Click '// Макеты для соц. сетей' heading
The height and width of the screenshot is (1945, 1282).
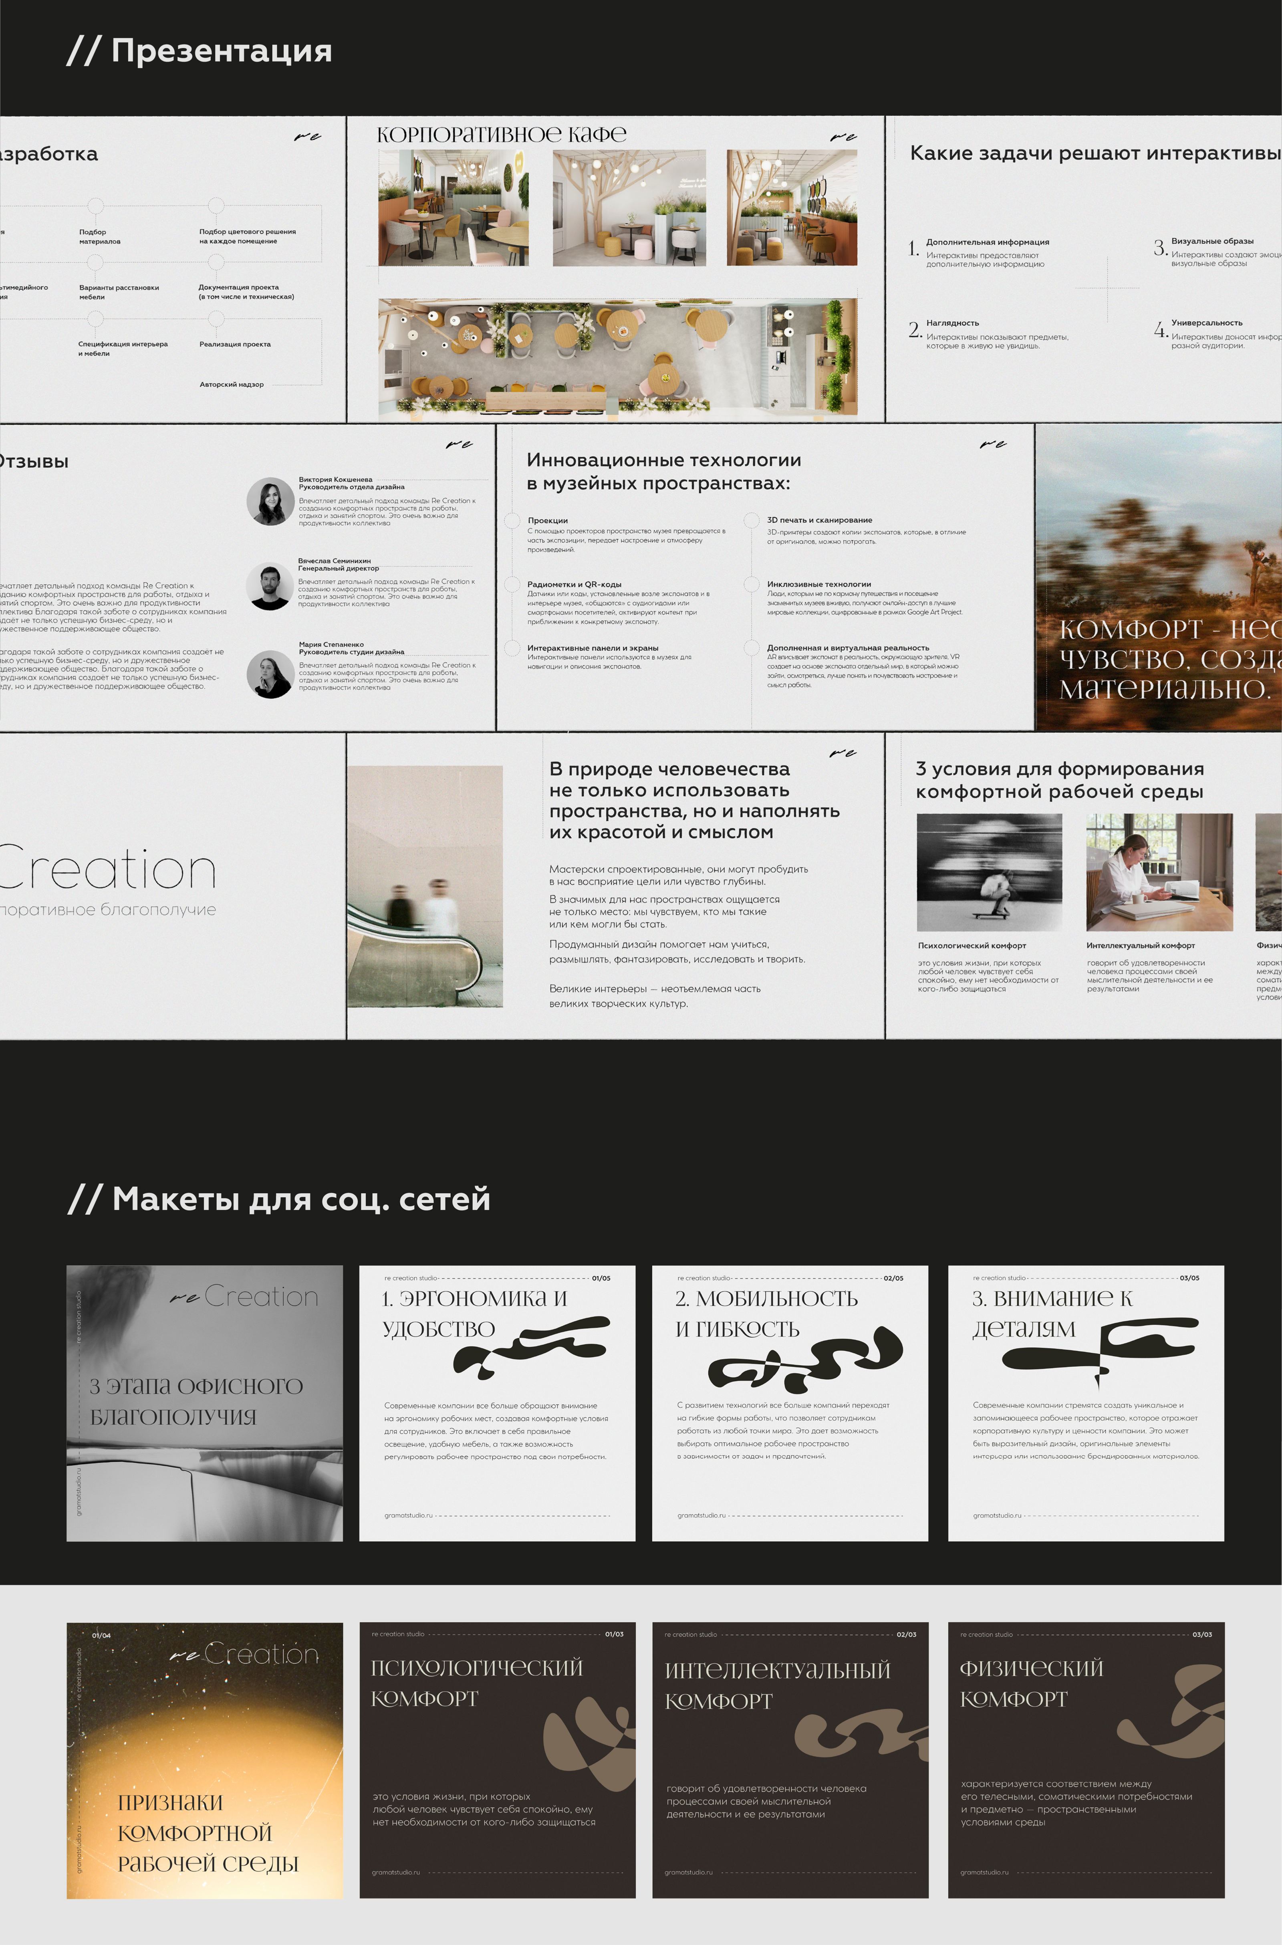point(279,1198)
